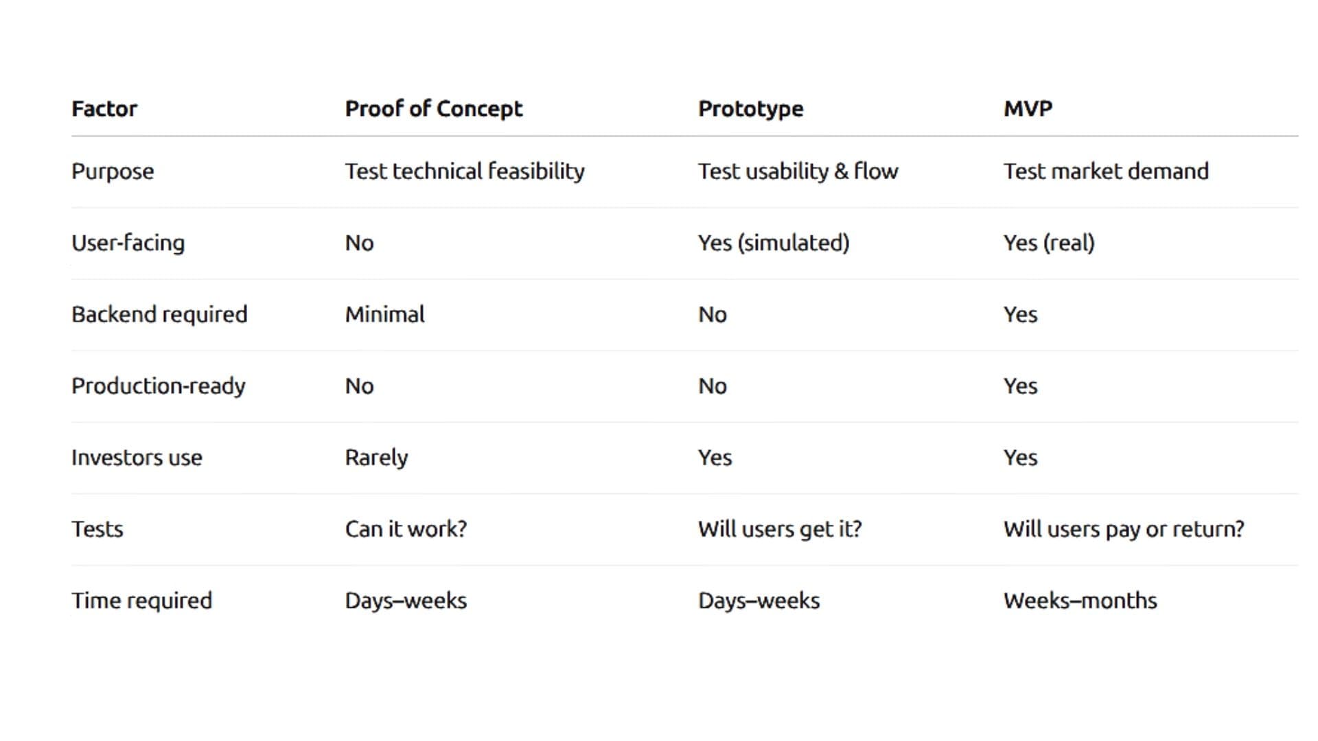
Task: Click the User-facing row label
Action: tap(128, 243)
